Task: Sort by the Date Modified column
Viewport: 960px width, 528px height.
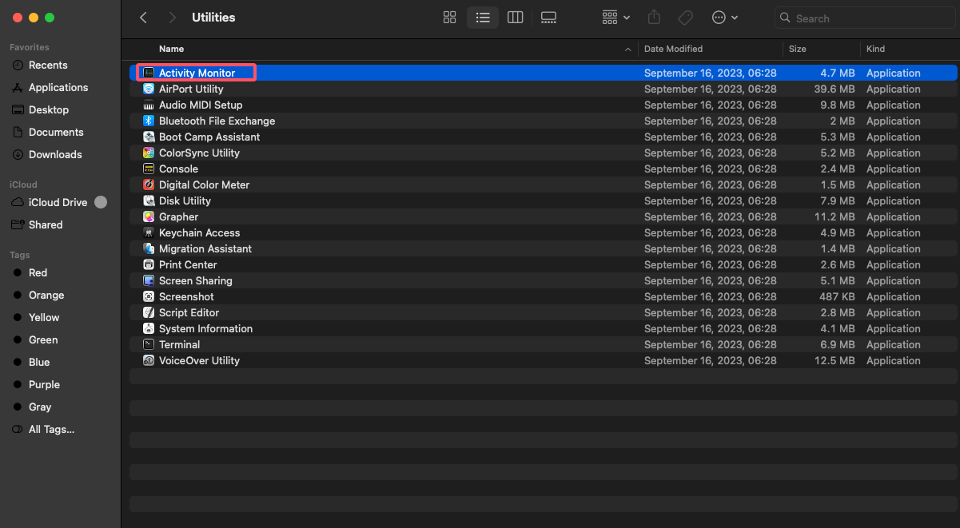Action: coord(674,49)
